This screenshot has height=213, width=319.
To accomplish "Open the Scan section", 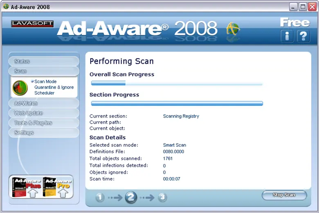I will (44, 71).
